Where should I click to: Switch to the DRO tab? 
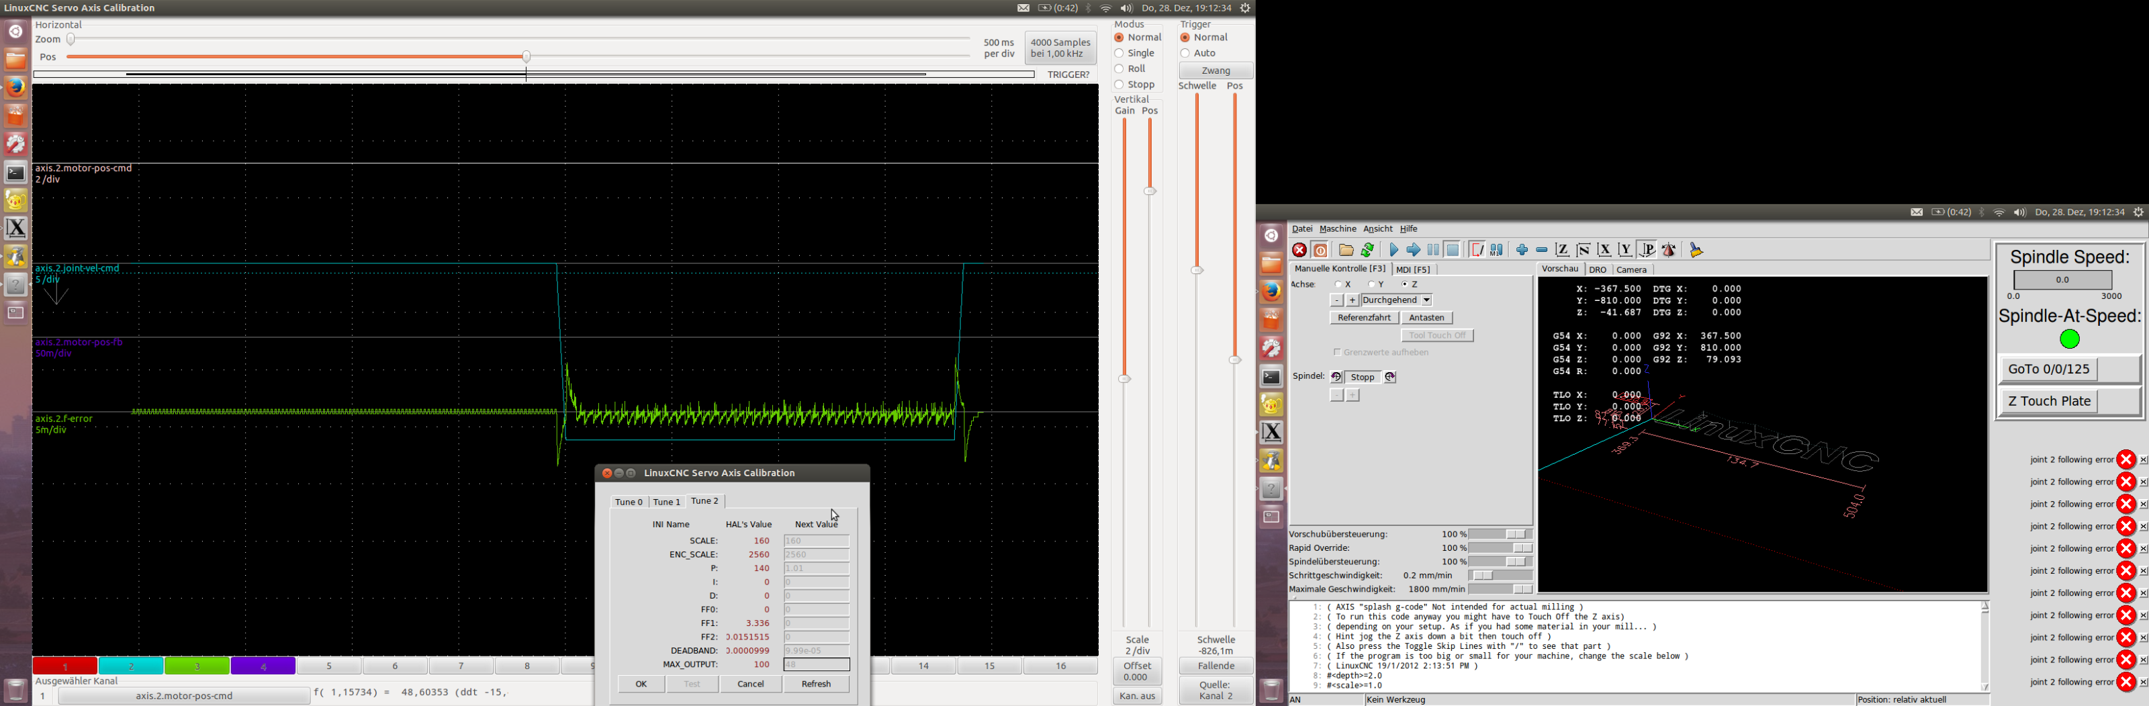1598,269
